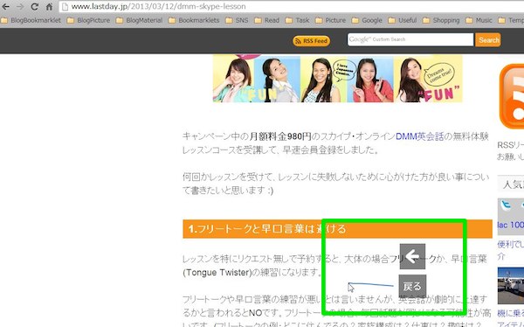
Task: Click the orange Search button
Action: pyautogui.click(x=488, y=40)
